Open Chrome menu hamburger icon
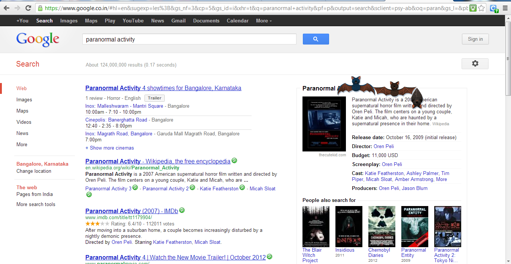Screen dimensions: 511x264 [x=505, y=8]
